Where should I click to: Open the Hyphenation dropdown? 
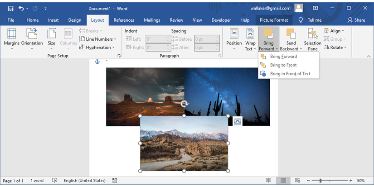click(97, 48)
